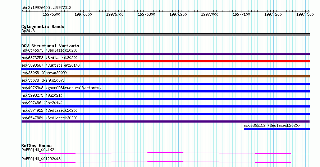
Task: Open variant esv3893667 (Suktitipat2014) label
Action: (x=51, y=65)
